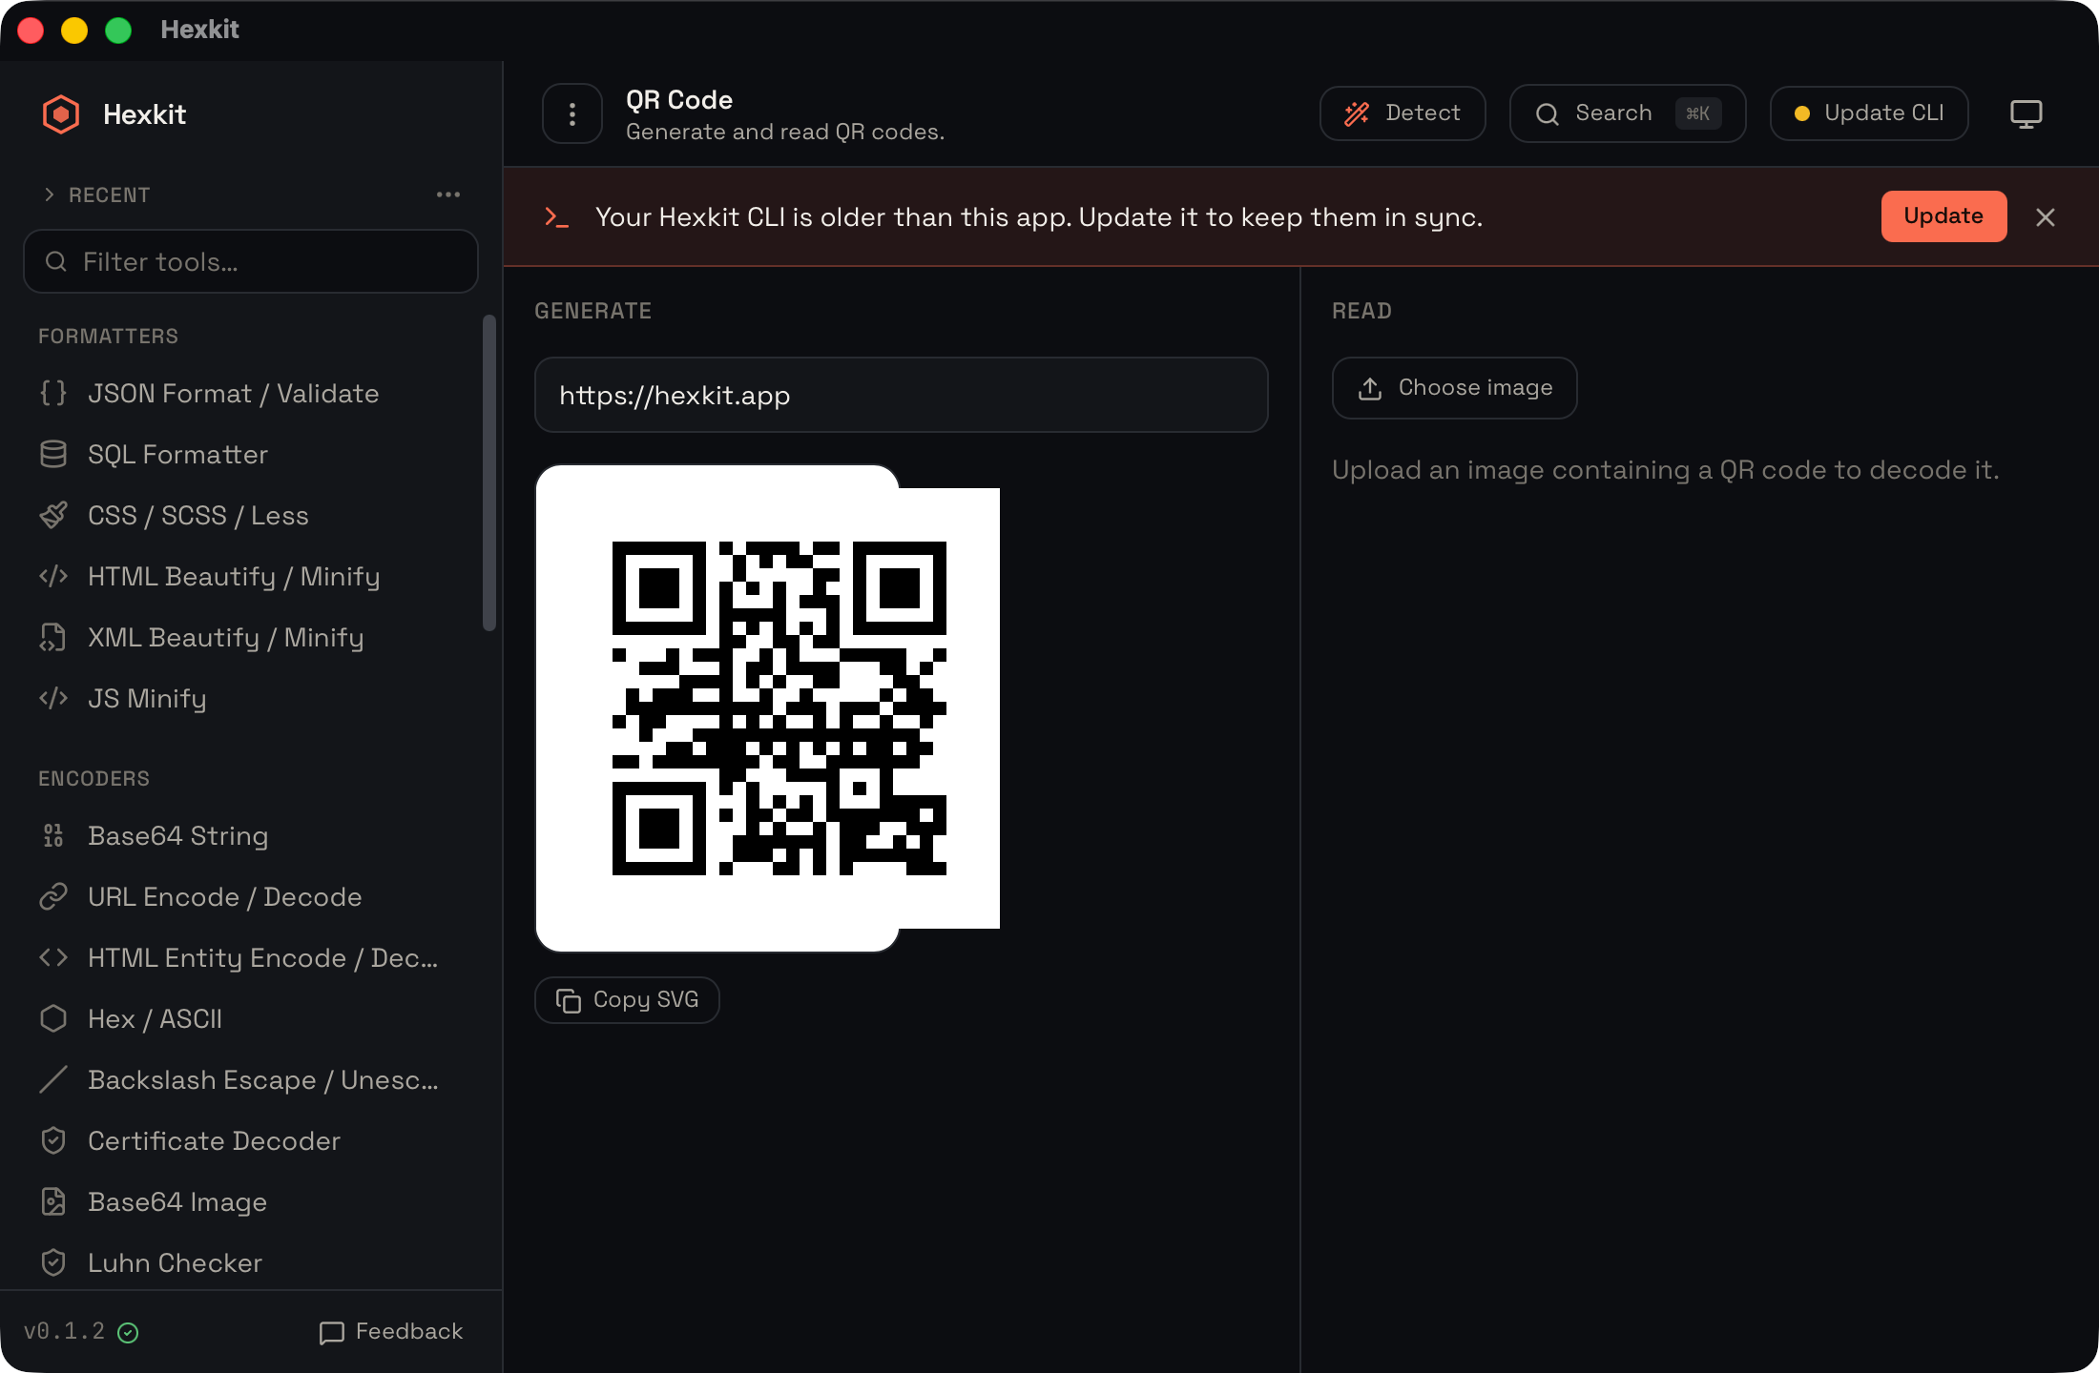Click the URL Encode link icon
This screenshot has width=2099, height=1373.
(53, 896)
